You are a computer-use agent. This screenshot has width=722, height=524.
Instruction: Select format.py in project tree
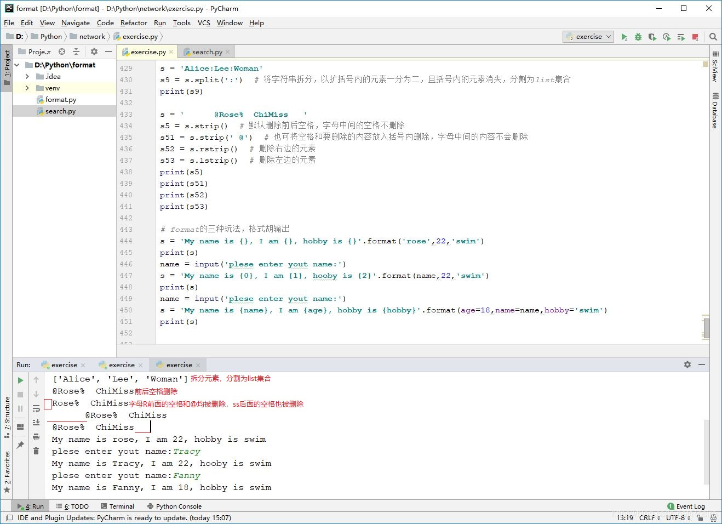pos(60,100)
